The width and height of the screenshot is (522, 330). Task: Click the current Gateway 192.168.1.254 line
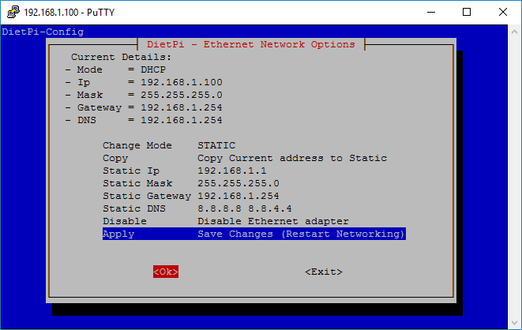pos(144,107)
